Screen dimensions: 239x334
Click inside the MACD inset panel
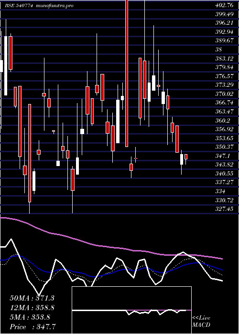pyautogui.click(x=131, y=310)
